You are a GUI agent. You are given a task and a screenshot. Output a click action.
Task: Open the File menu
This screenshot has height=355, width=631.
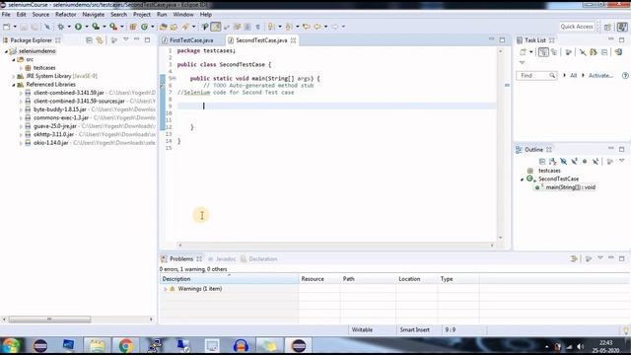click(x=6, y=15)
